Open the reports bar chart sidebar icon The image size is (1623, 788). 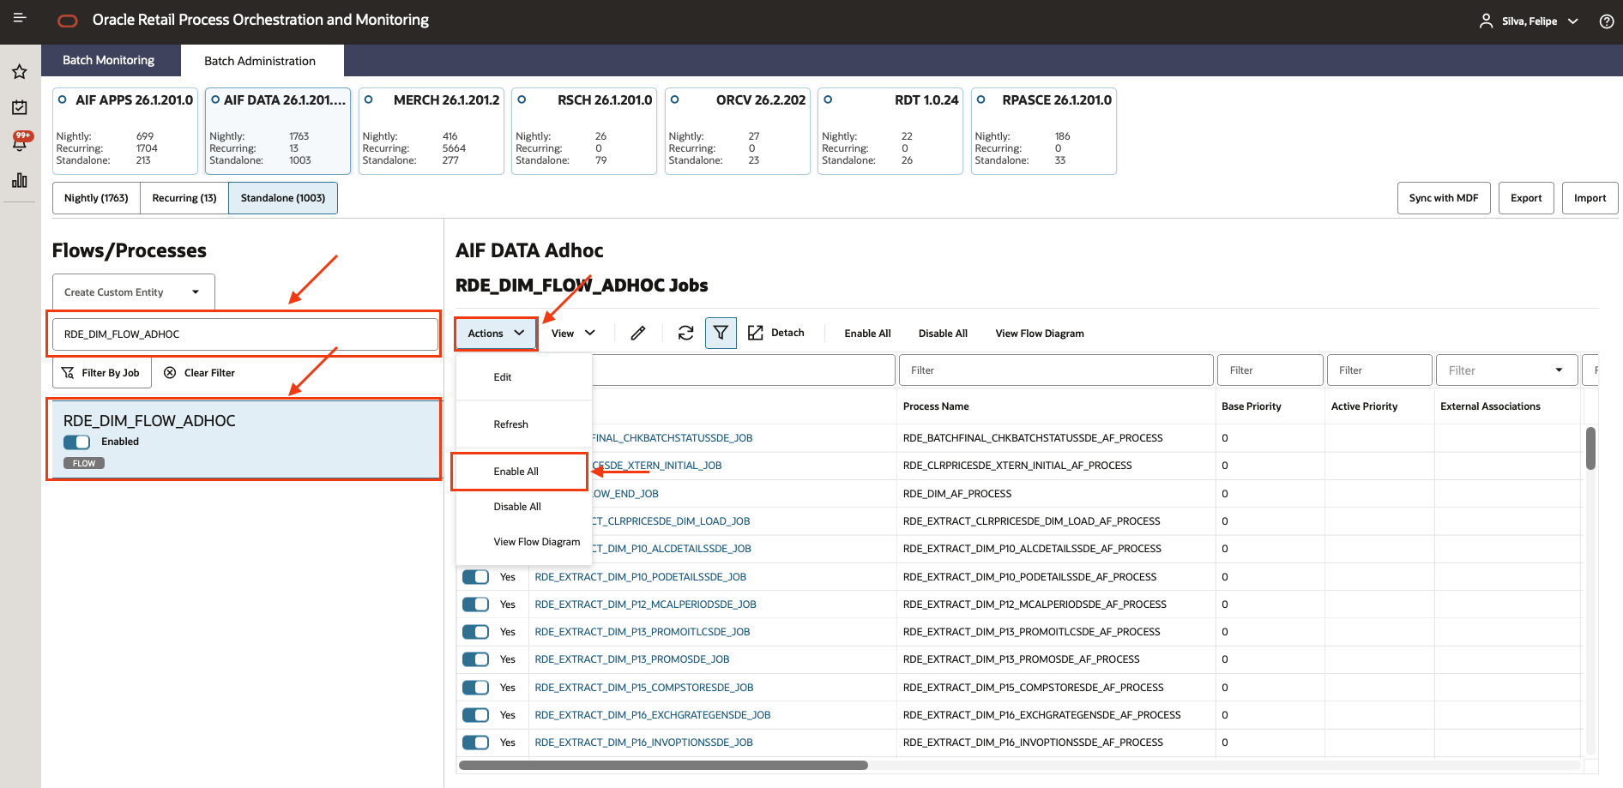(20, 180)
